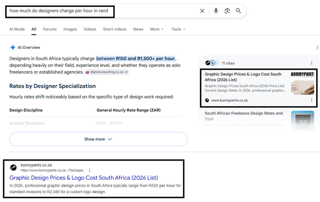The height and width of the screenshot is (202, 320).
Task: Click favicon beside www.bunnypants.co.za in source card
Action: 207,100
